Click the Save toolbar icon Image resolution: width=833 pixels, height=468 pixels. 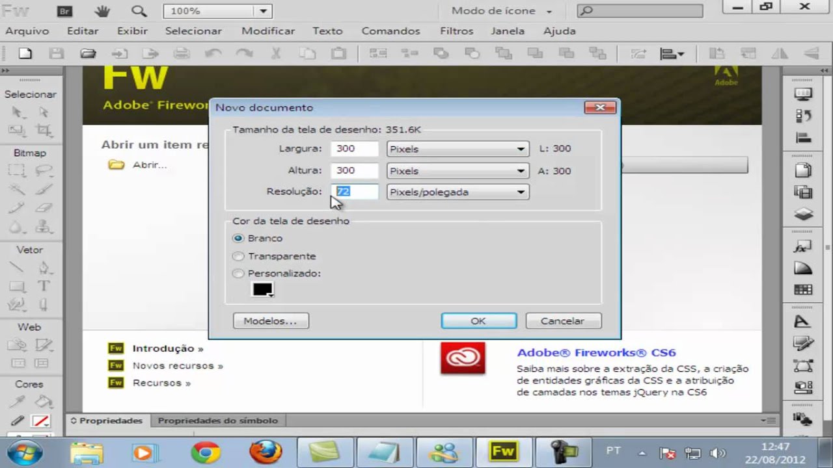point(57,54)
